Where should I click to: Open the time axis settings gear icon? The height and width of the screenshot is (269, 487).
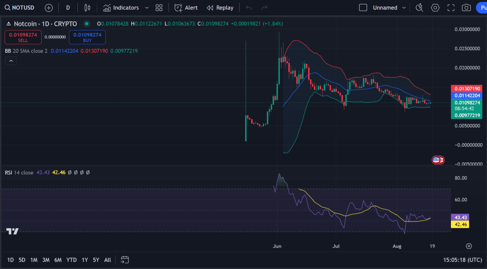click(469, 246)
